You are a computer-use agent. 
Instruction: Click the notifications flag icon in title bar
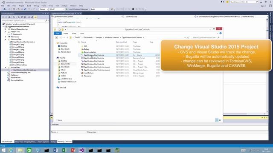pos(222,2)
